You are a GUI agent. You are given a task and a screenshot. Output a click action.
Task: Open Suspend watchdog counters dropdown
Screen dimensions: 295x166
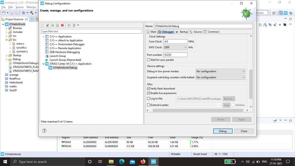click(x=221, y=77)
